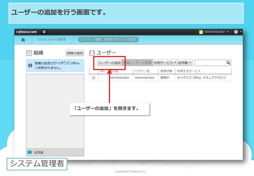The height and width of the screenshot is (176, 254).
Task: Click the Administrator avatar icon in header
Action: (x=201, y=32)
